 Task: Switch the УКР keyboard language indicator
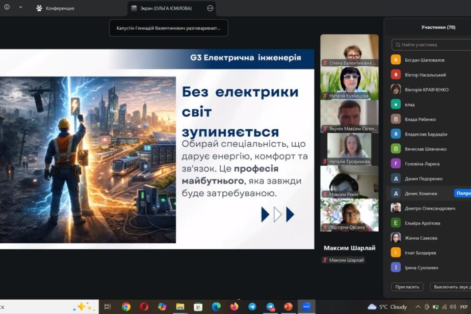point(464,307)
